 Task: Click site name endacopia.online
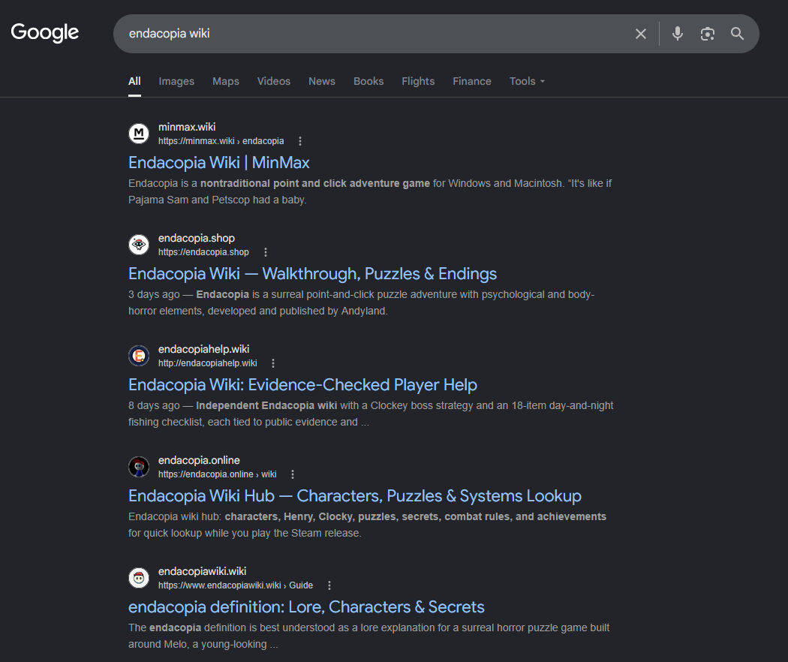[x=199, y=460]
